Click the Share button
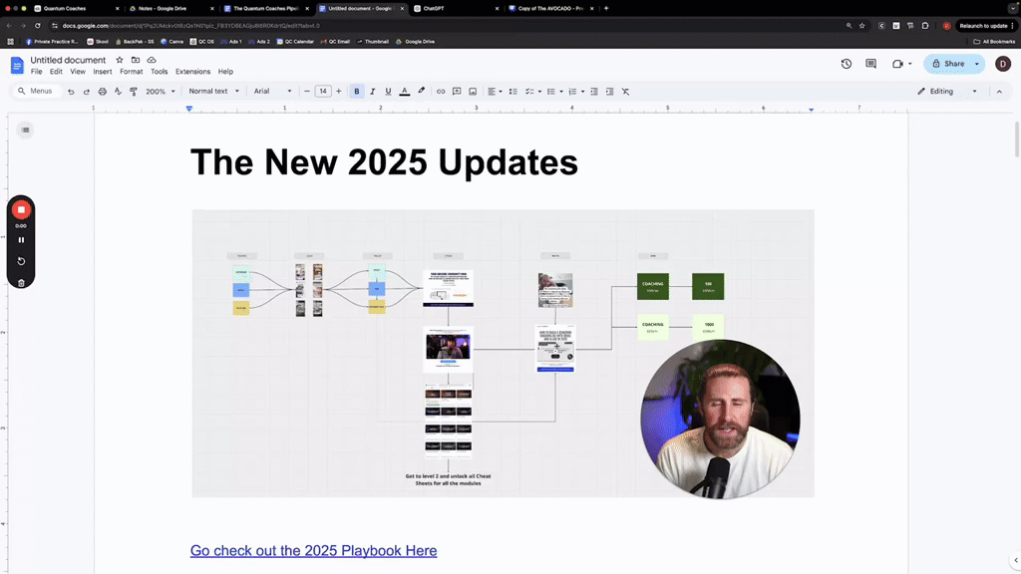1021x574 pixels. pos(950,63)
